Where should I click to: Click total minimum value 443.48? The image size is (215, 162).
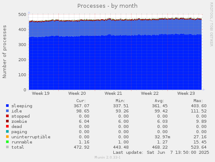pos(121,147)
